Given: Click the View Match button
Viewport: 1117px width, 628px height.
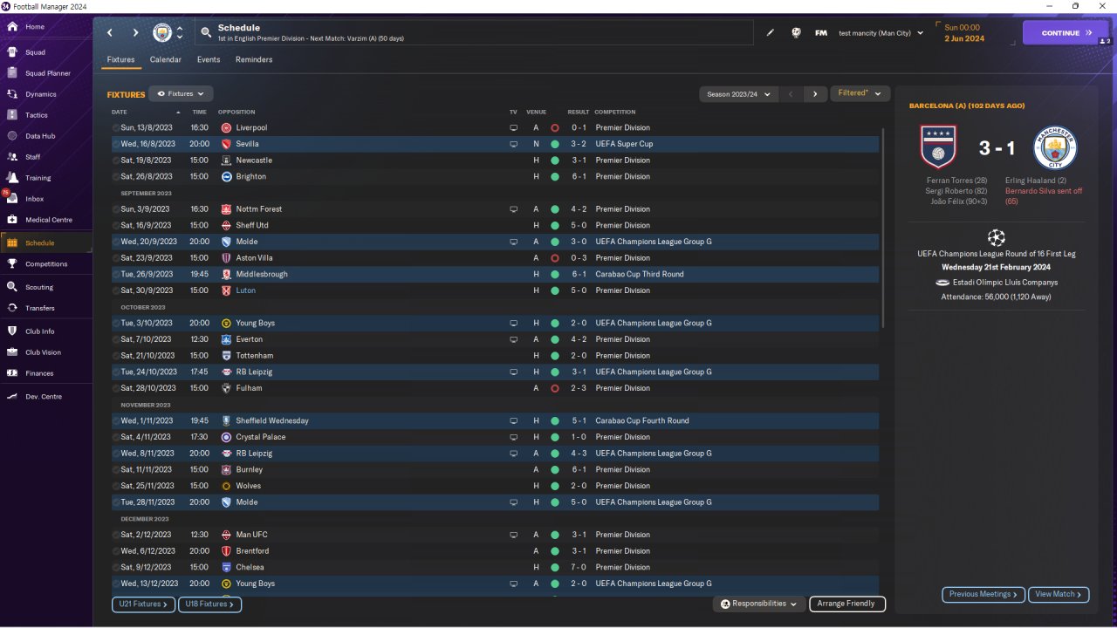Looking at the screenshot, I should [1059, 595].
